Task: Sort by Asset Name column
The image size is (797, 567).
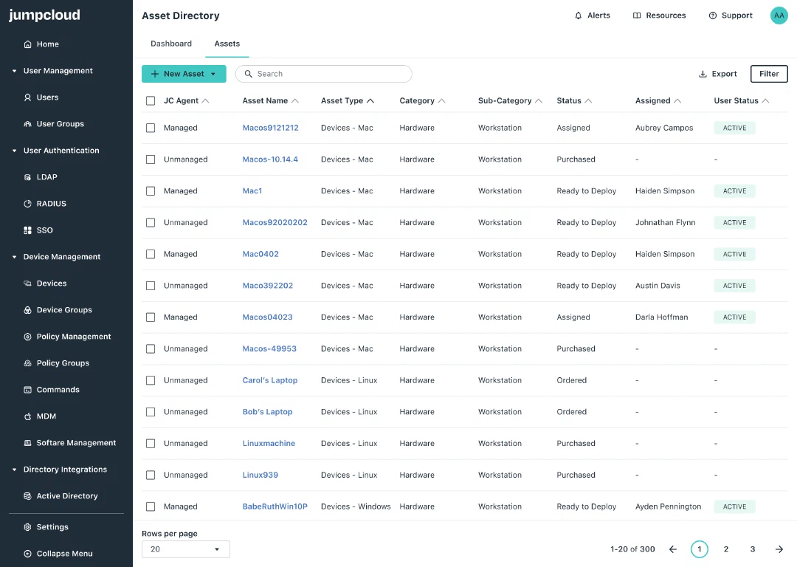Action: 270,100
